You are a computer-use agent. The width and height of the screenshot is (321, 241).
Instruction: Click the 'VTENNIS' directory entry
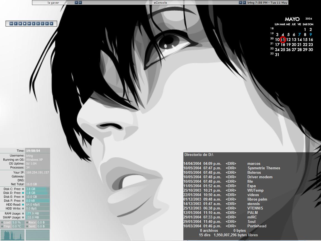click(255, 208)
